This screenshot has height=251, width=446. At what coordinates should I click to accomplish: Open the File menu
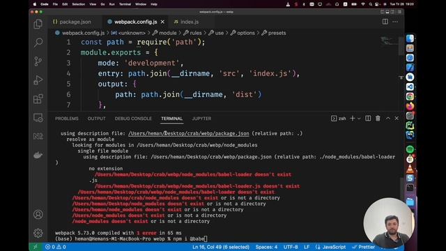pyautogui.click(x=55, y=4)
